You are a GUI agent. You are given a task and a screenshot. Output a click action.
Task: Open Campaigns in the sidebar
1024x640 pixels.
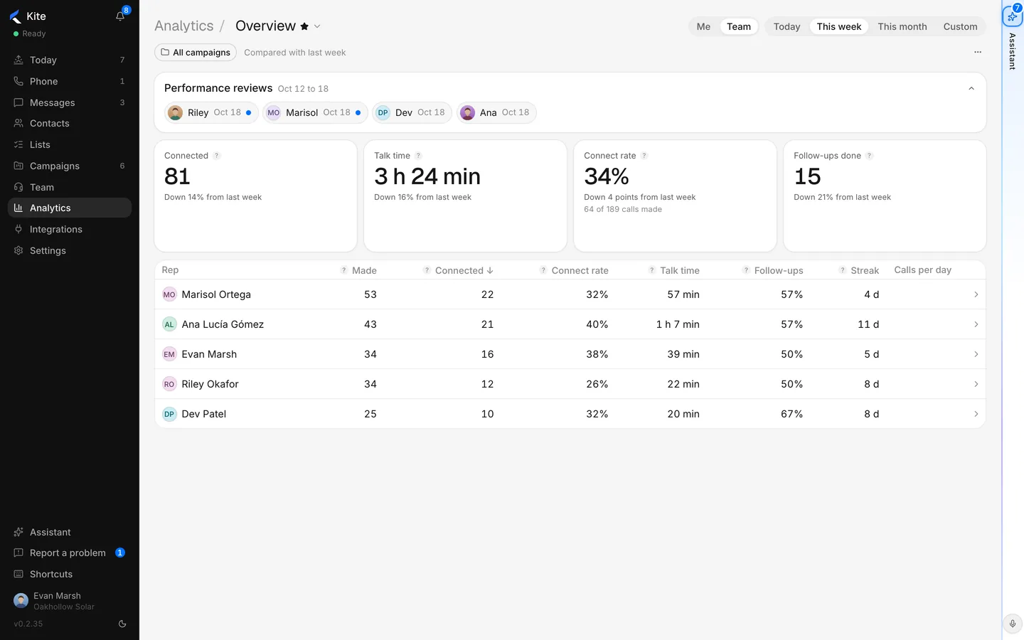(x=70, y=166)
